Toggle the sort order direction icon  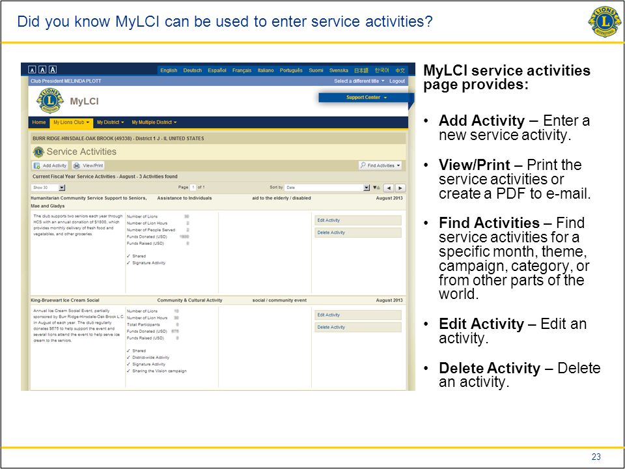pyautogui.click(x=377, y=188)
